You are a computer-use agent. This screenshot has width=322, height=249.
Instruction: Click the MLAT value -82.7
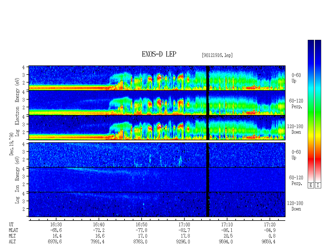(184, 230)
